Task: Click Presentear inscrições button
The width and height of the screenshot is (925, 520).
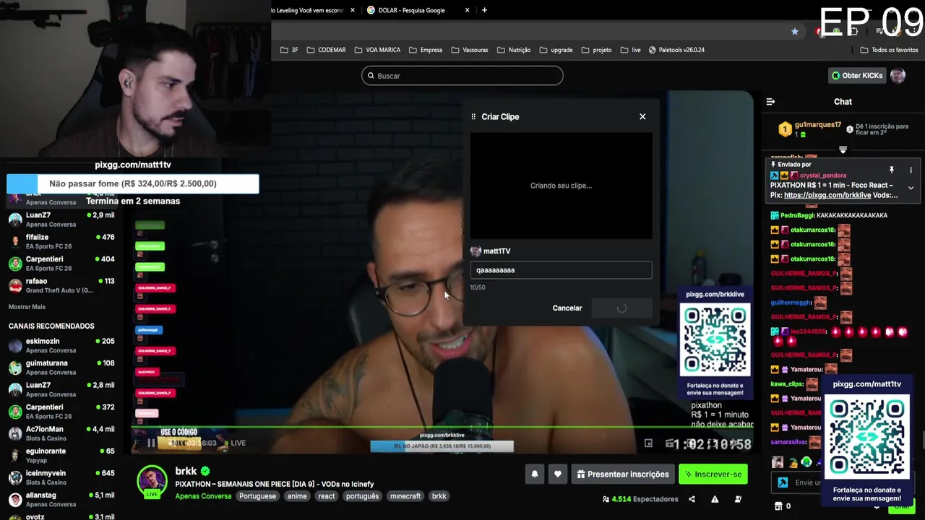Action: click(x=623, y=474)
